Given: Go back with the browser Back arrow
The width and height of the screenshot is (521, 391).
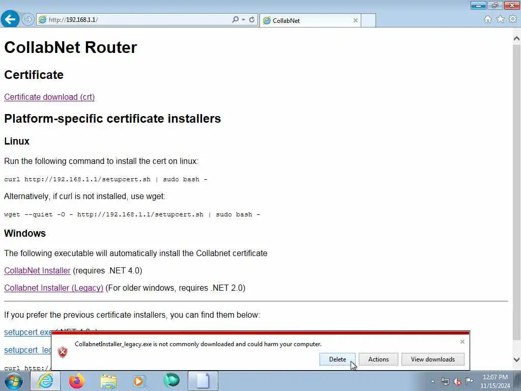Looking at the screenshot, I should point(10,19).
